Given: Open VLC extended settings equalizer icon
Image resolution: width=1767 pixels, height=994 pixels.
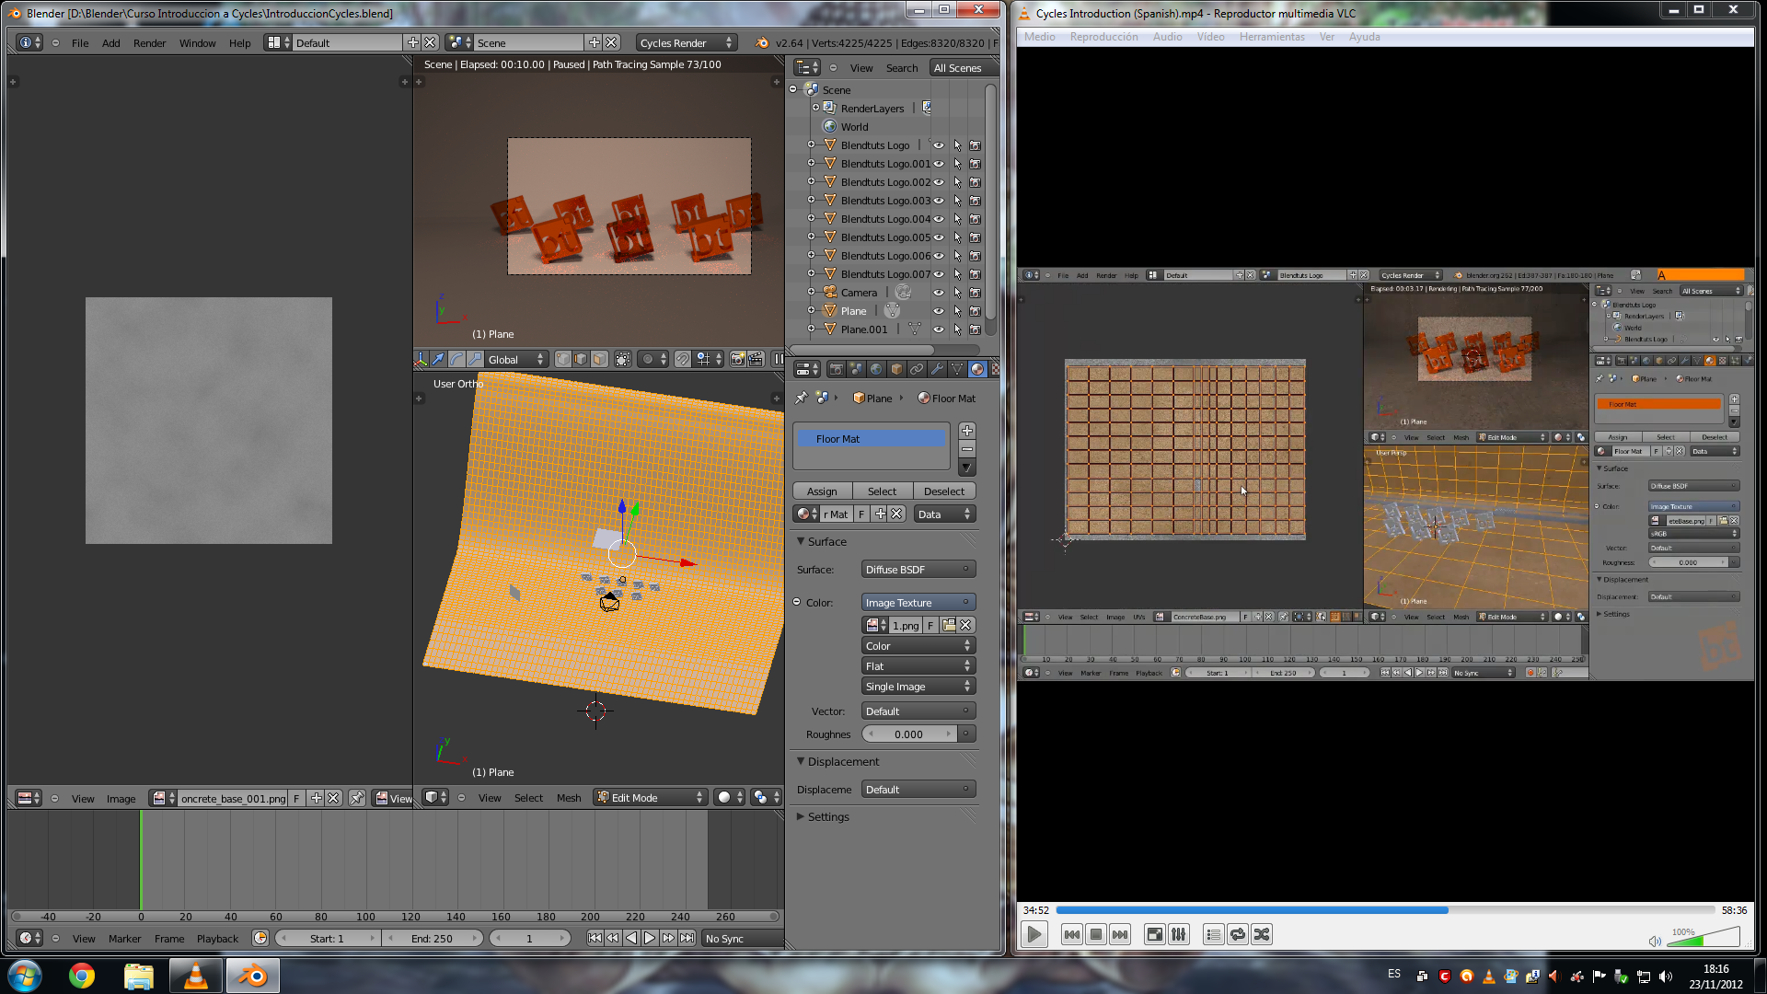Looking at the screenshot, I should pos(1179,934).
